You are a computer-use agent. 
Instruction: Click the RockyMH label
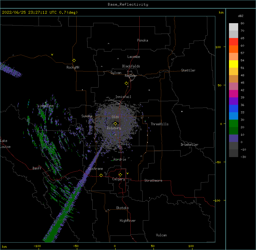(x=73, y=67)
